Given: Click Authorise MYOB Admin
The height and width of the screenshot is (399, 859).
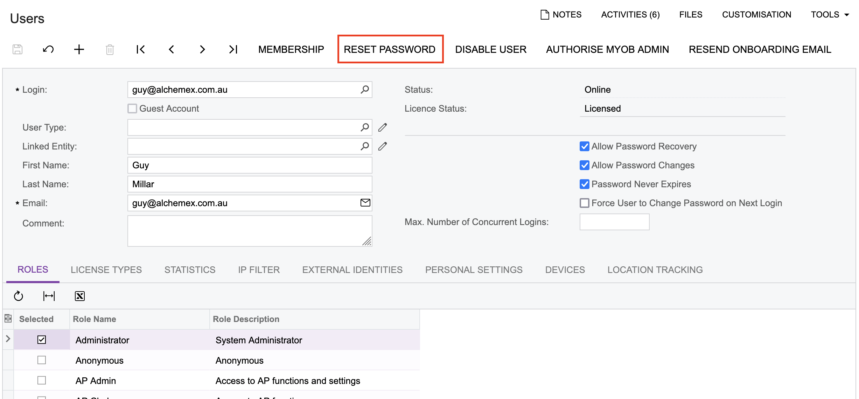Looking at the screenshot, I should pyautogui.click(x=607, y=49).
